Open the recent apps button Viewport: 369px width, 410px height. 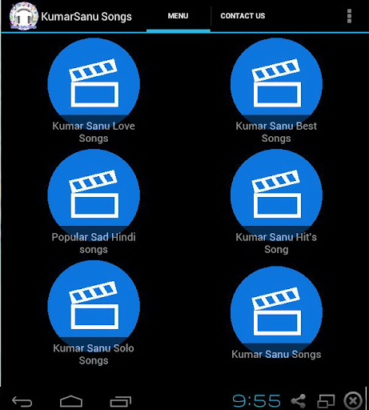click(x=121, y=401)
